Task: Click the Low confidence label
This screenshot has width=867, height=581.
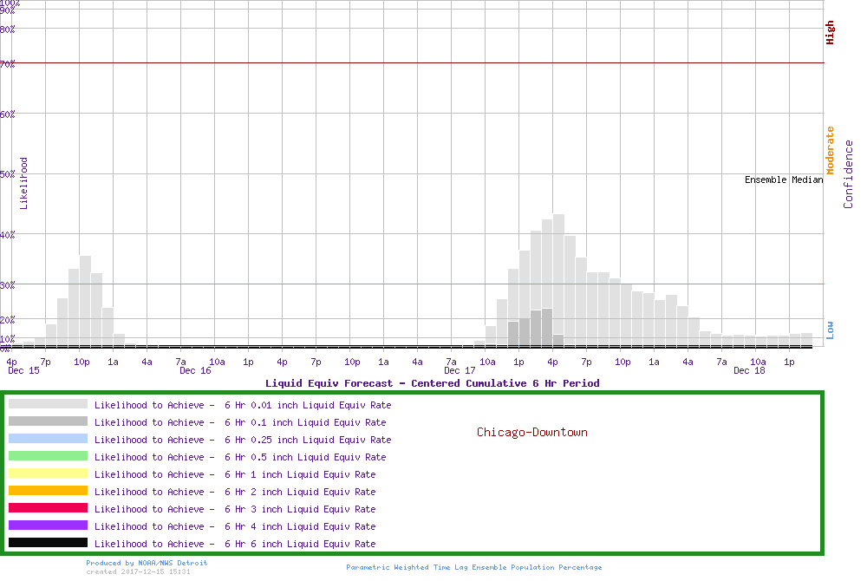Action: click(x=830, y=330)
